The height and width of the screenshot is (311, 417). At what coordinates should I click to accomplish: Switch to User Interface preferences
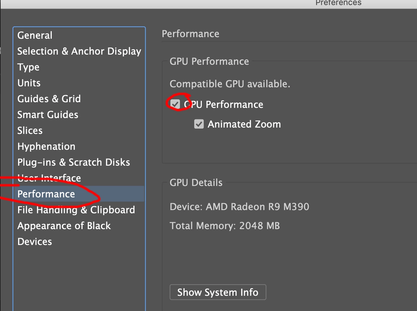(49, 178)
